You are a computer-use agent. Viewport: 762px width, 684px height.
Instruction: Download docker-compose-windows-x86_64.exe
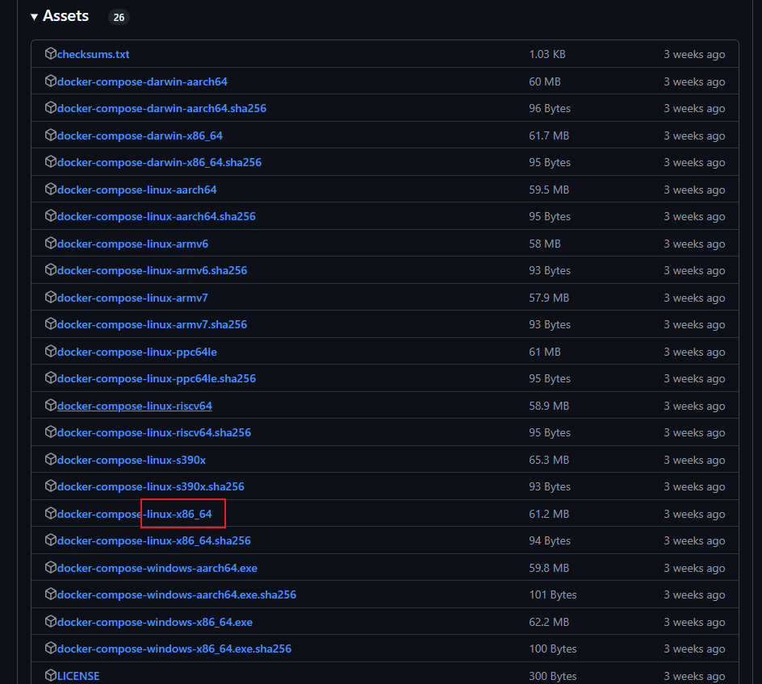(155, 622)
